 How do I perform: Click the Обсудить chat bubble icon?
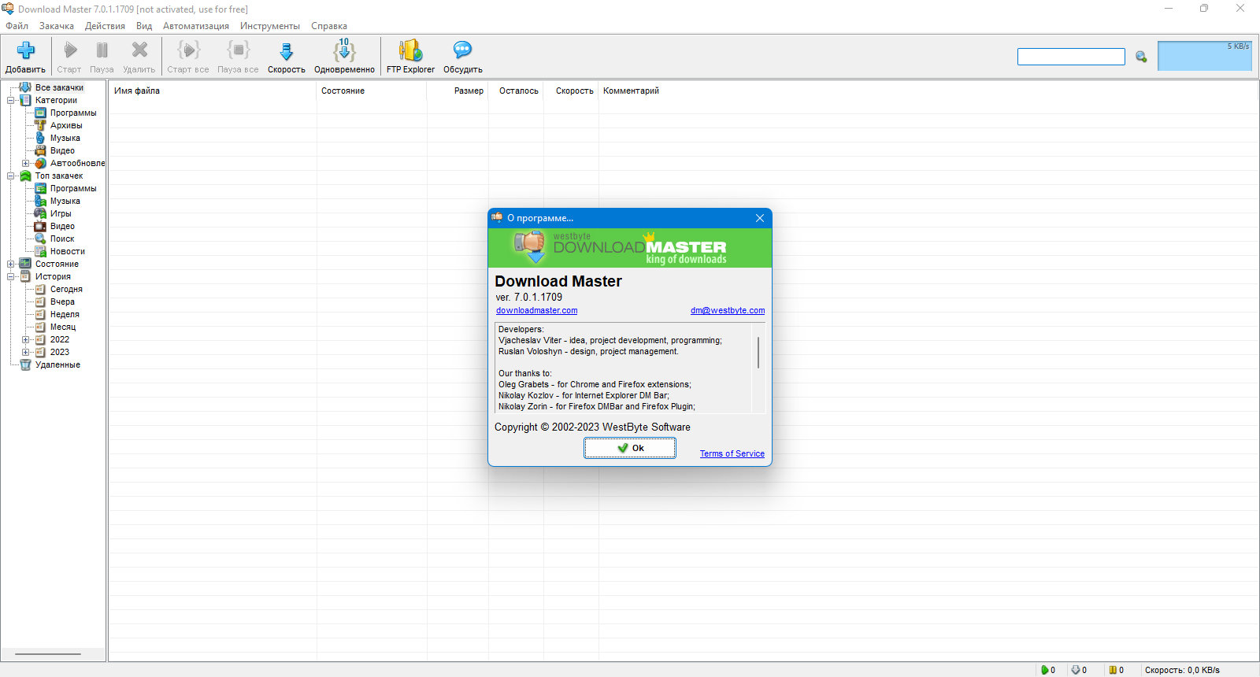coord(462,50)
